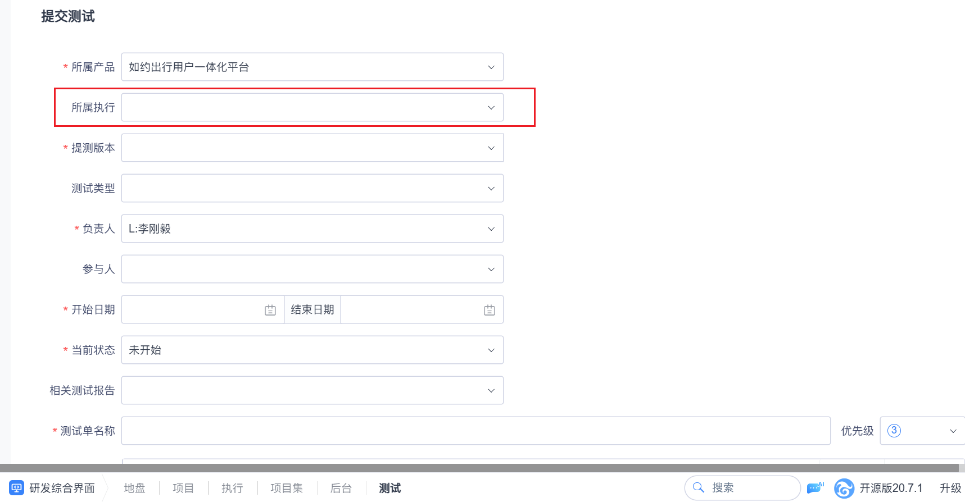This screenshot has height=502, width=965.
Task: Expand the 参与人 members dropdown
Action: tap(312, 269)
